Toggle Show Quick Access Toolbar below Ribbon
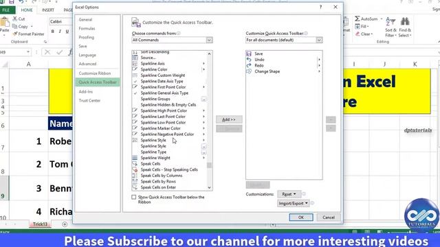Image resolution: width=440 pixels, height=247 pixels. coord(134,197)
